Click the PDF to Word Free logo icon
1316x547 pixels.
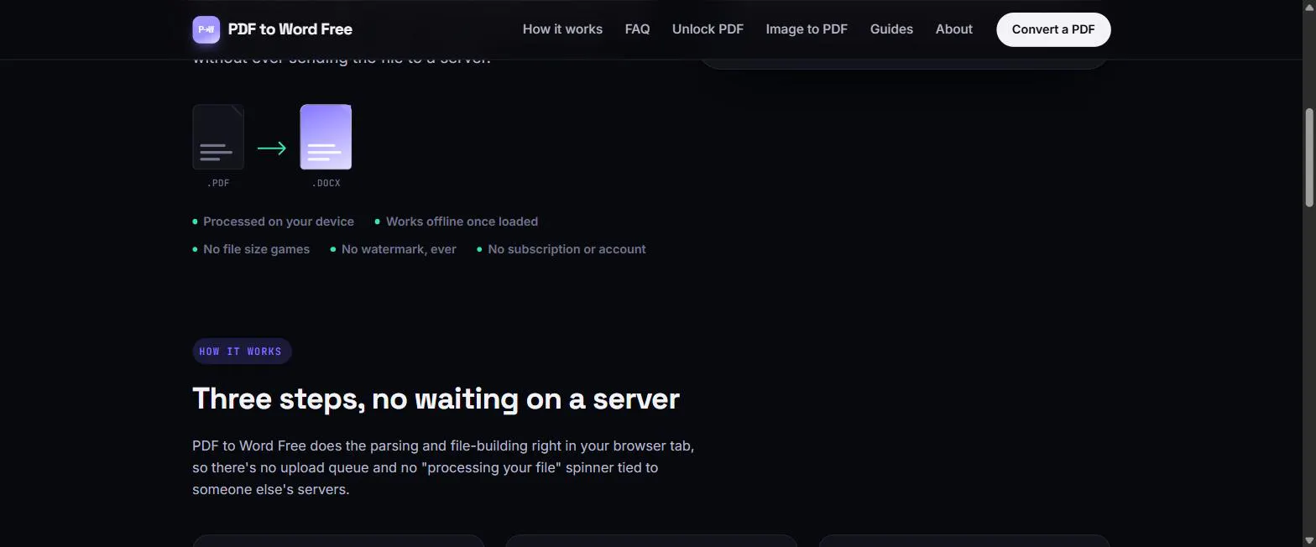[x=206, y=29]
